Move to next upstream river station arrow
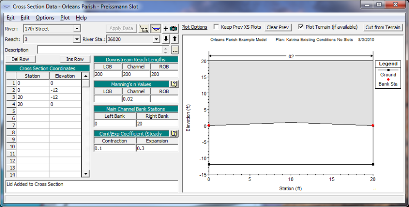The height and width of the screenshot is (207, 409). pos(174,39)
